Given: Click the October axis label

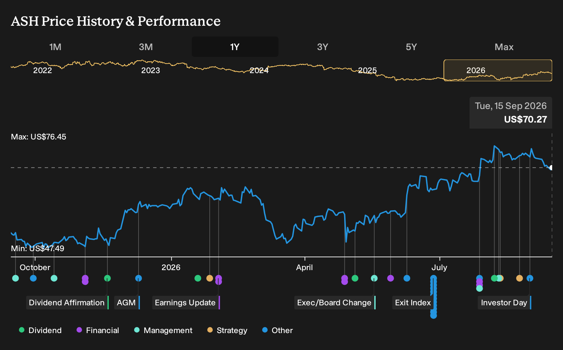Looking at the screenshot, I should [x=35, y=267].
